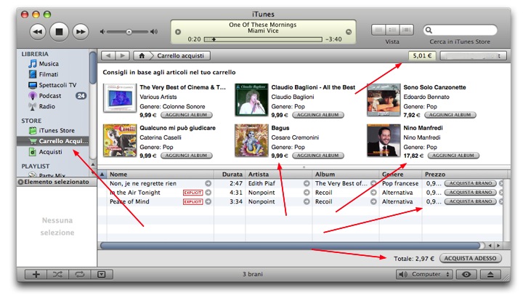Click the blurred account name button
The height and width of the screenshot is (301, 523).
tap(474, 56)
